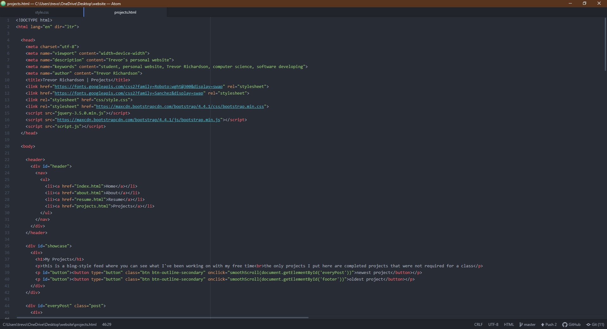Open the HTML grammar selector
Image resolution: width=607 pixels, height=329 pixels.
509,325
